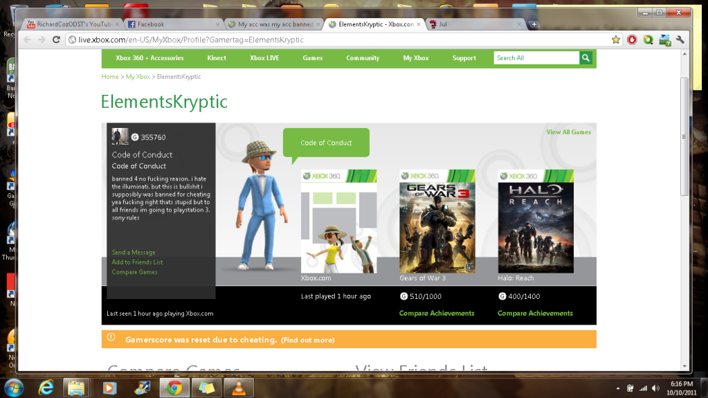Open the Chrome wrench menu
This screenshot has height=398, width=708.
(x=680, y=39)
